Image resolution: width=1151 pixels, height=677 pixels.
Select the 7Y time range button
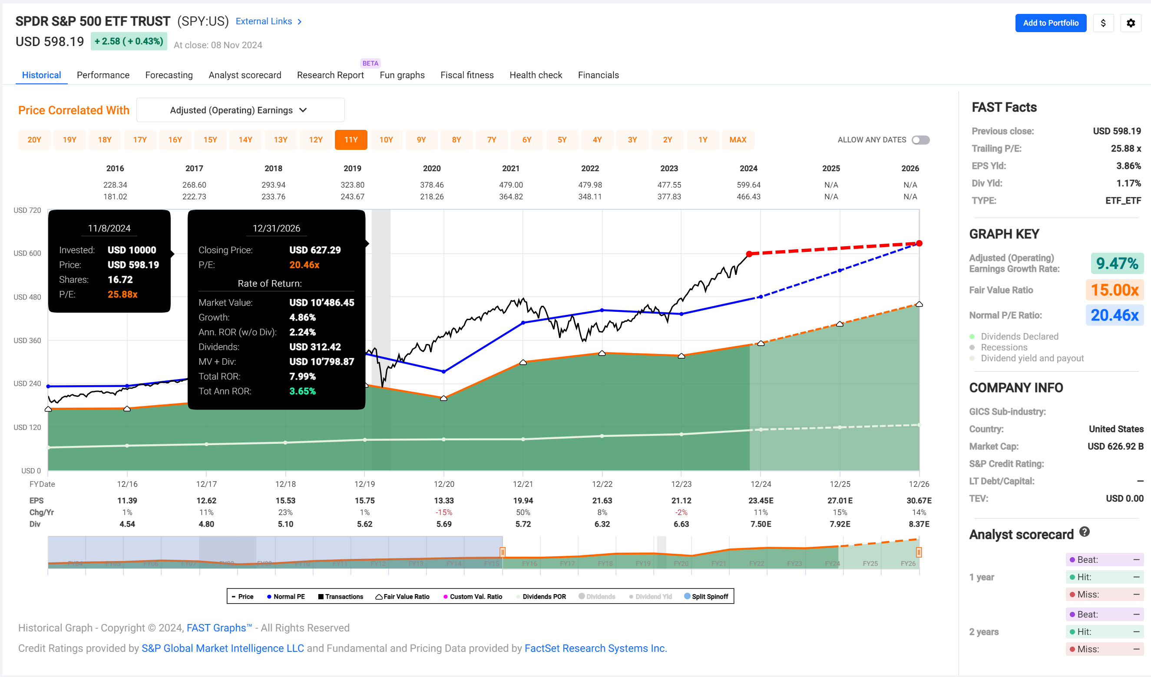(x=492, y=140)
